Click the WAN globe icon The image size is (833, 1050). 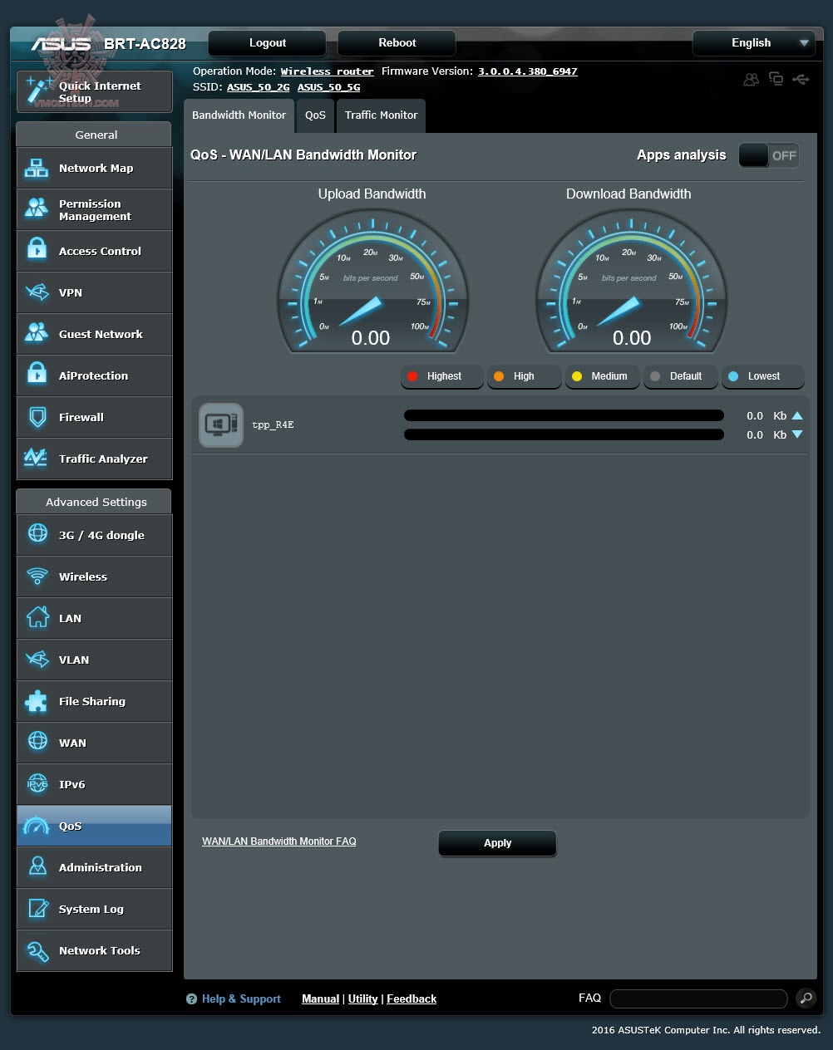37,741
